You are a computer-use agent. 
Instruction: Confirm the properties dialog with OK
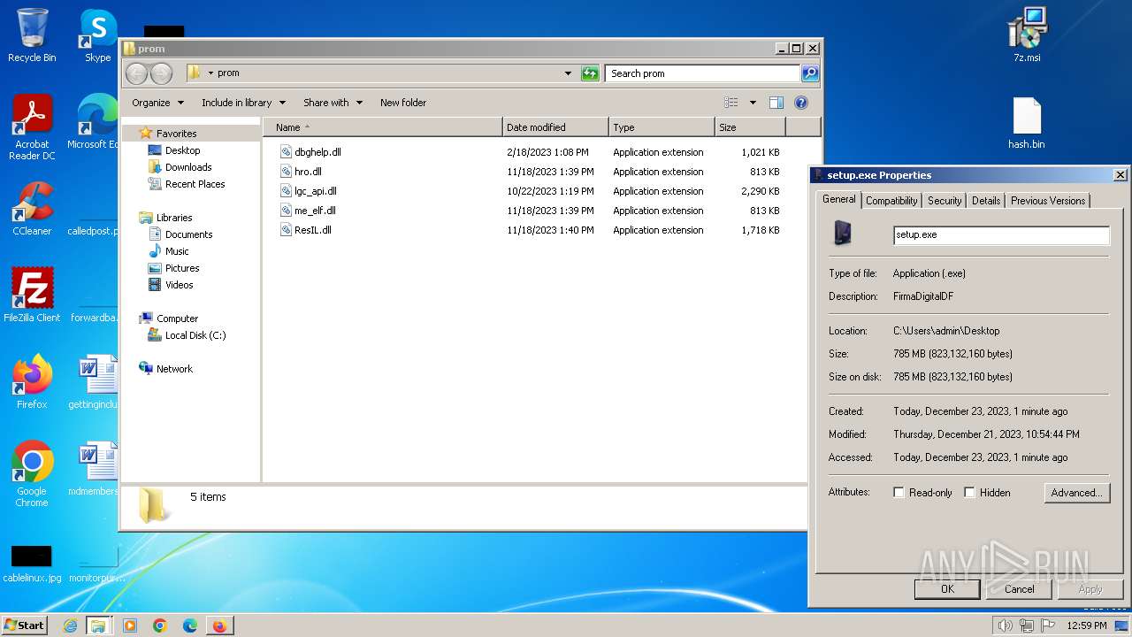point(947,589)
